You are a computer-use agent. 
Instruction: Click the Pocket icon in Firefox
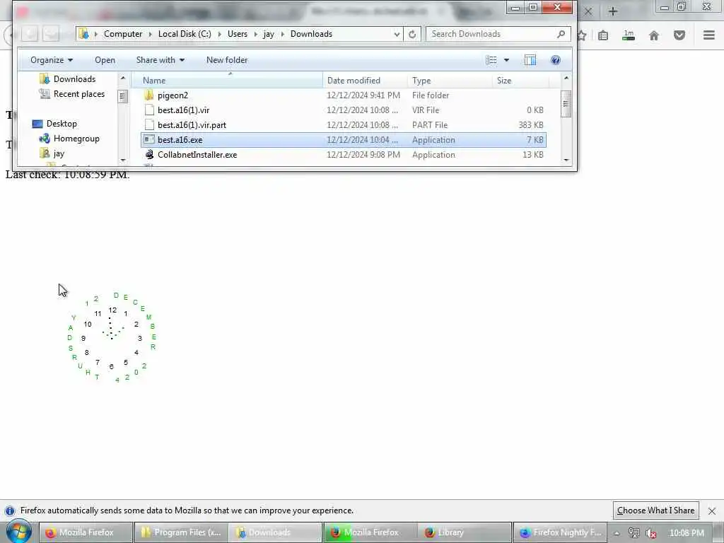click(679, 35)
